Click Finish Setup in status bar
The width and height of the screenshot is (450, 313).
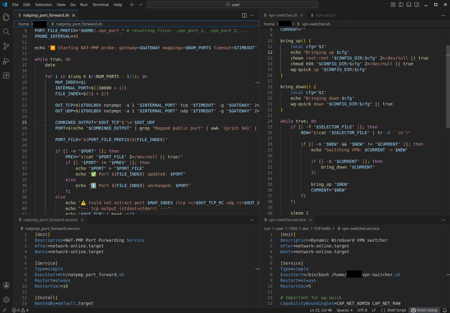pos(424,310)
